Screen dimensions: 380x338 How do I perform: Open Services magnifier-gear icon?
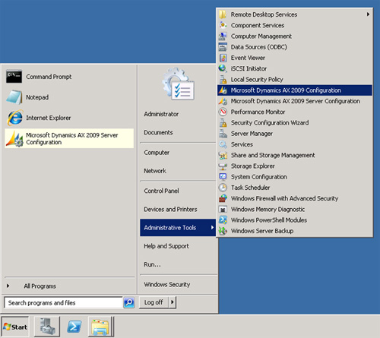223,144
